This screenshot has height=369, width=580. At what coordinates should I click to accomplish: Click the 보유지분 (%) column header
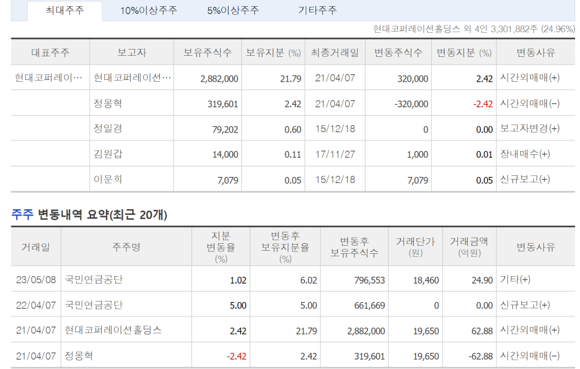coord(273,53)
